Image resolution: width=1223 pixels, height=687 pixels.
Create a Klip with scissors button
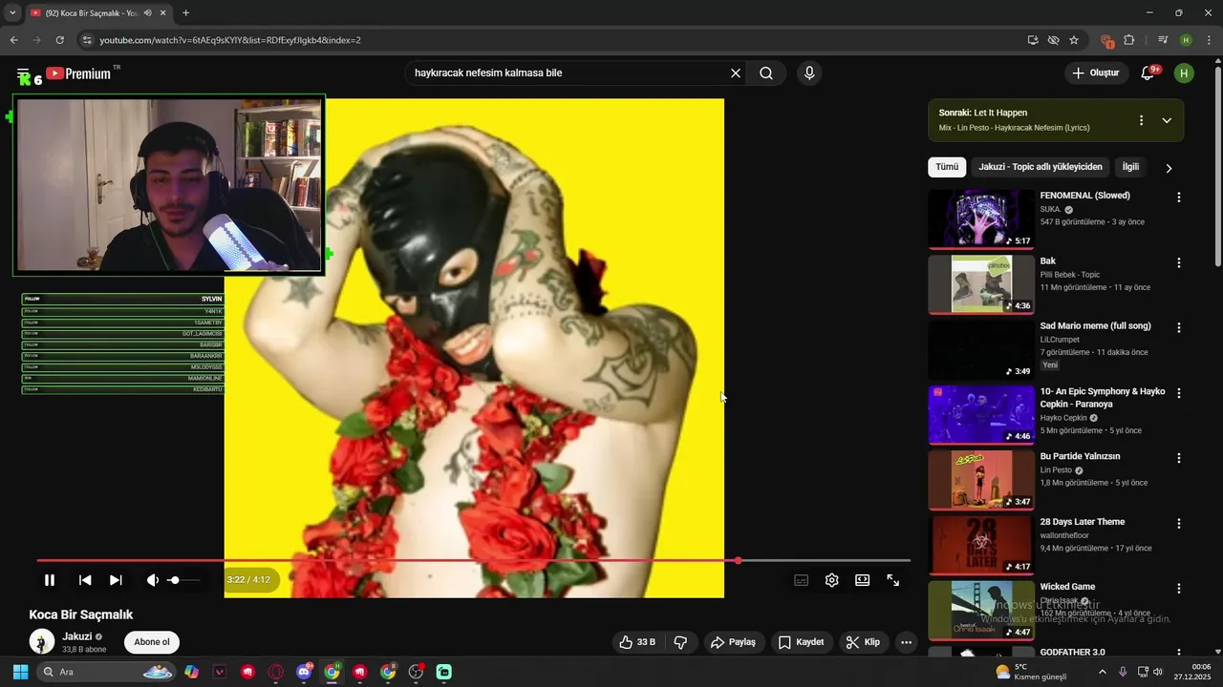point(863,642)
